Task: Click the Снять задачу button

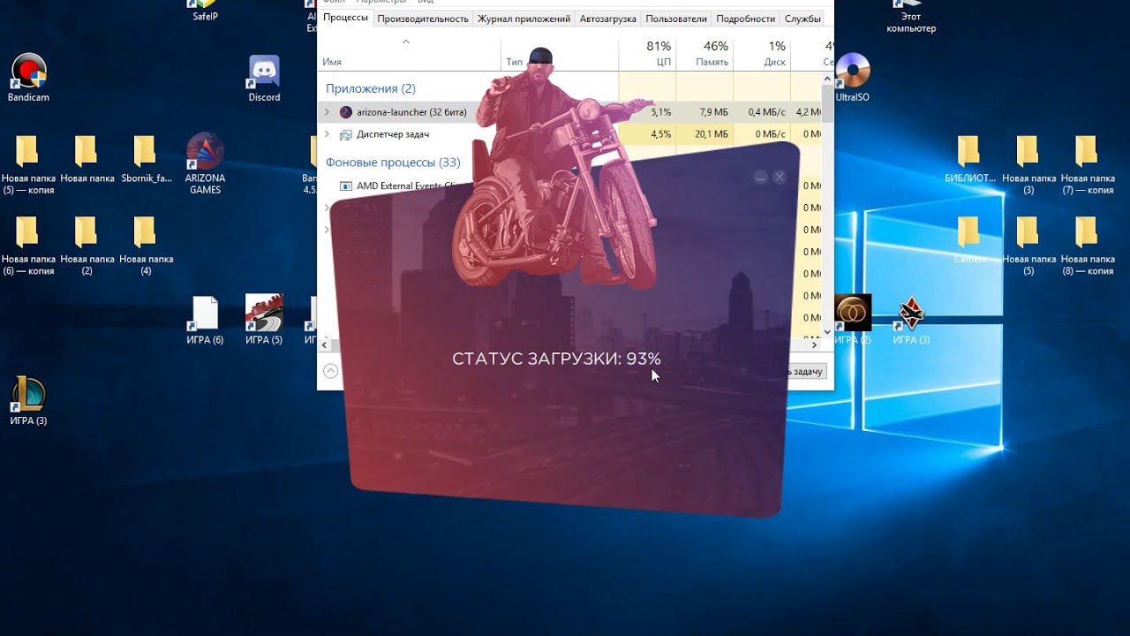Action: (x=807, y=371)
